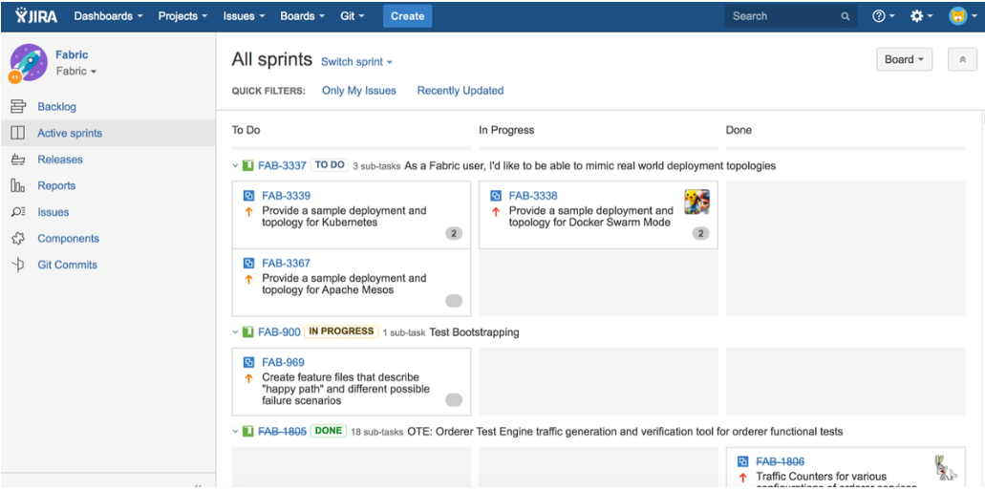This screenshot has height=491, width=985.
Task: Click the Releases ship icon
Action: point(17,160)
